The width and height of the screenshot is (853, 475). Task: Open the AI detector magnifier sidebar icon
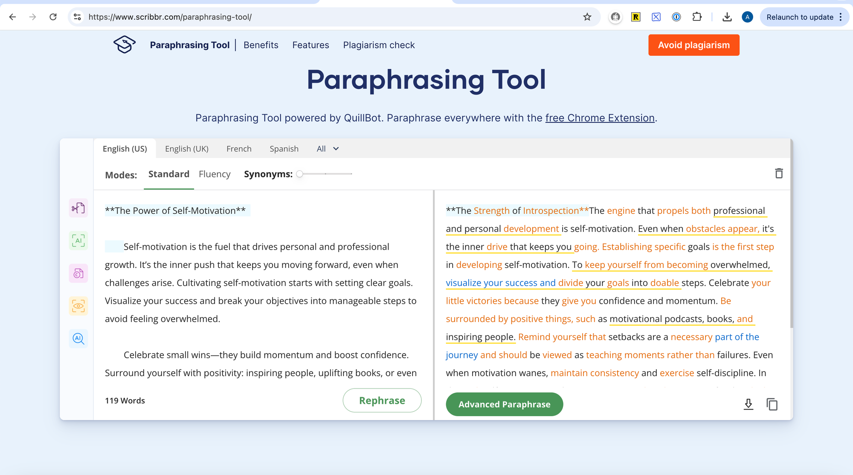(x=78, y=339)
